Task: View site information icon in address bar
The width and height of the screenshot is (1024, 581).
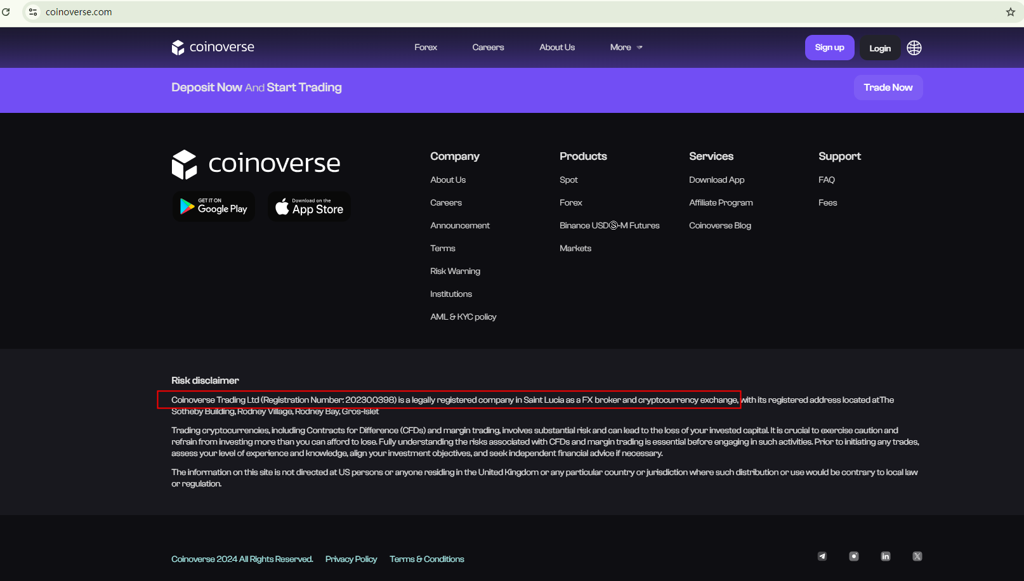Action: tap(33, 12)
